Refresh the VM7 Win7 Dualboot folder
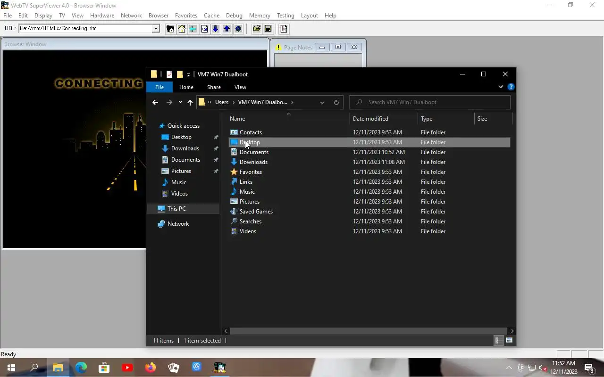The height and width of the screenshot is (377, 604). [336, 102]
